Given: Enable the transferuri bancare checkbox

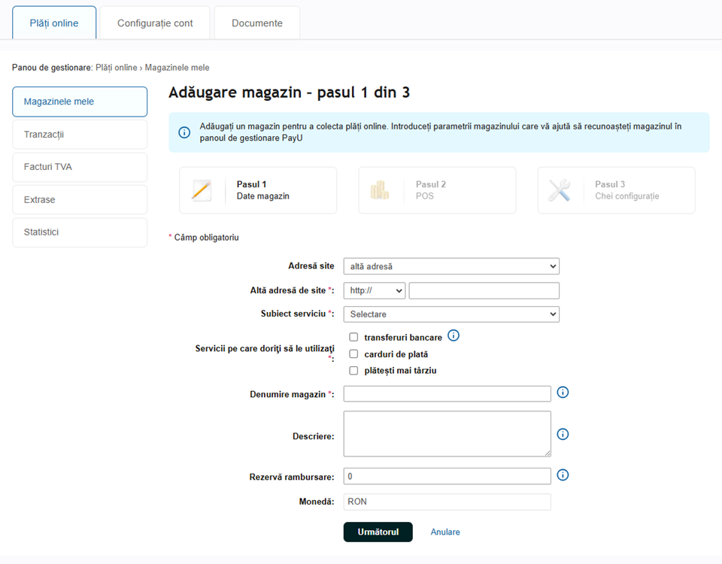Looking at the screenshot, I should [x=353, y=337].
